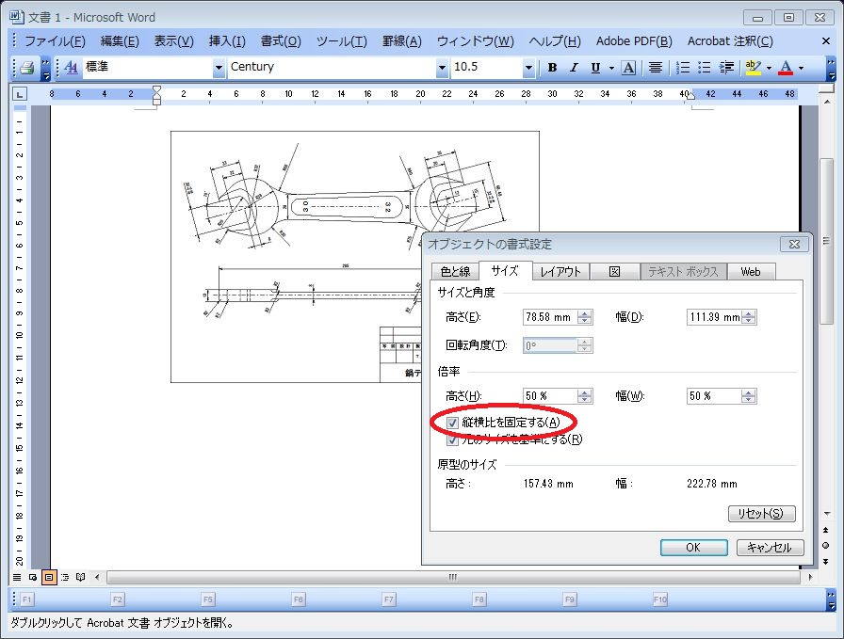Apply red font color button
Screen dimensions: 844x639
pos(786,68)
